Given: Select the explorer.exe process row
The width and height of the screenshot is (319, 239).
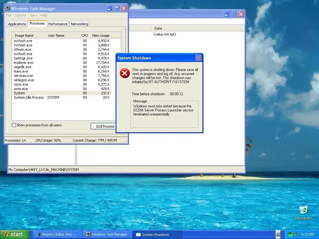Looking at the screenshot, I should point(62,63).
